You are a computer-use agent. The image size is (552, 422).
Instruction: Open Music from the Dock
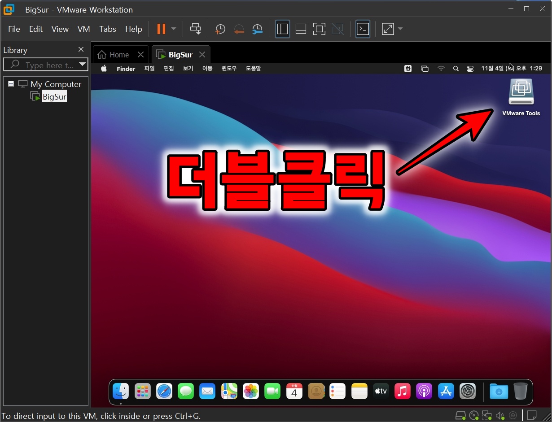403,391
